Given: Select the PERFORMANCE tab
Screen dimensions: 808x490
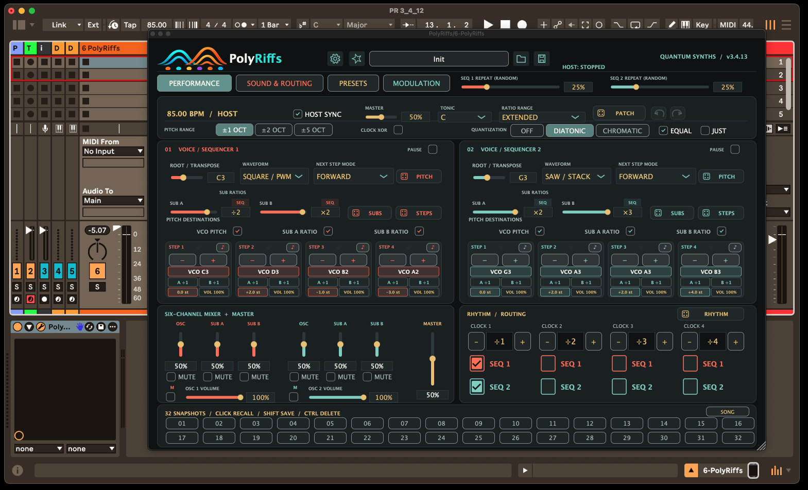Looking at the screenshot, I should tap(194, 83).
